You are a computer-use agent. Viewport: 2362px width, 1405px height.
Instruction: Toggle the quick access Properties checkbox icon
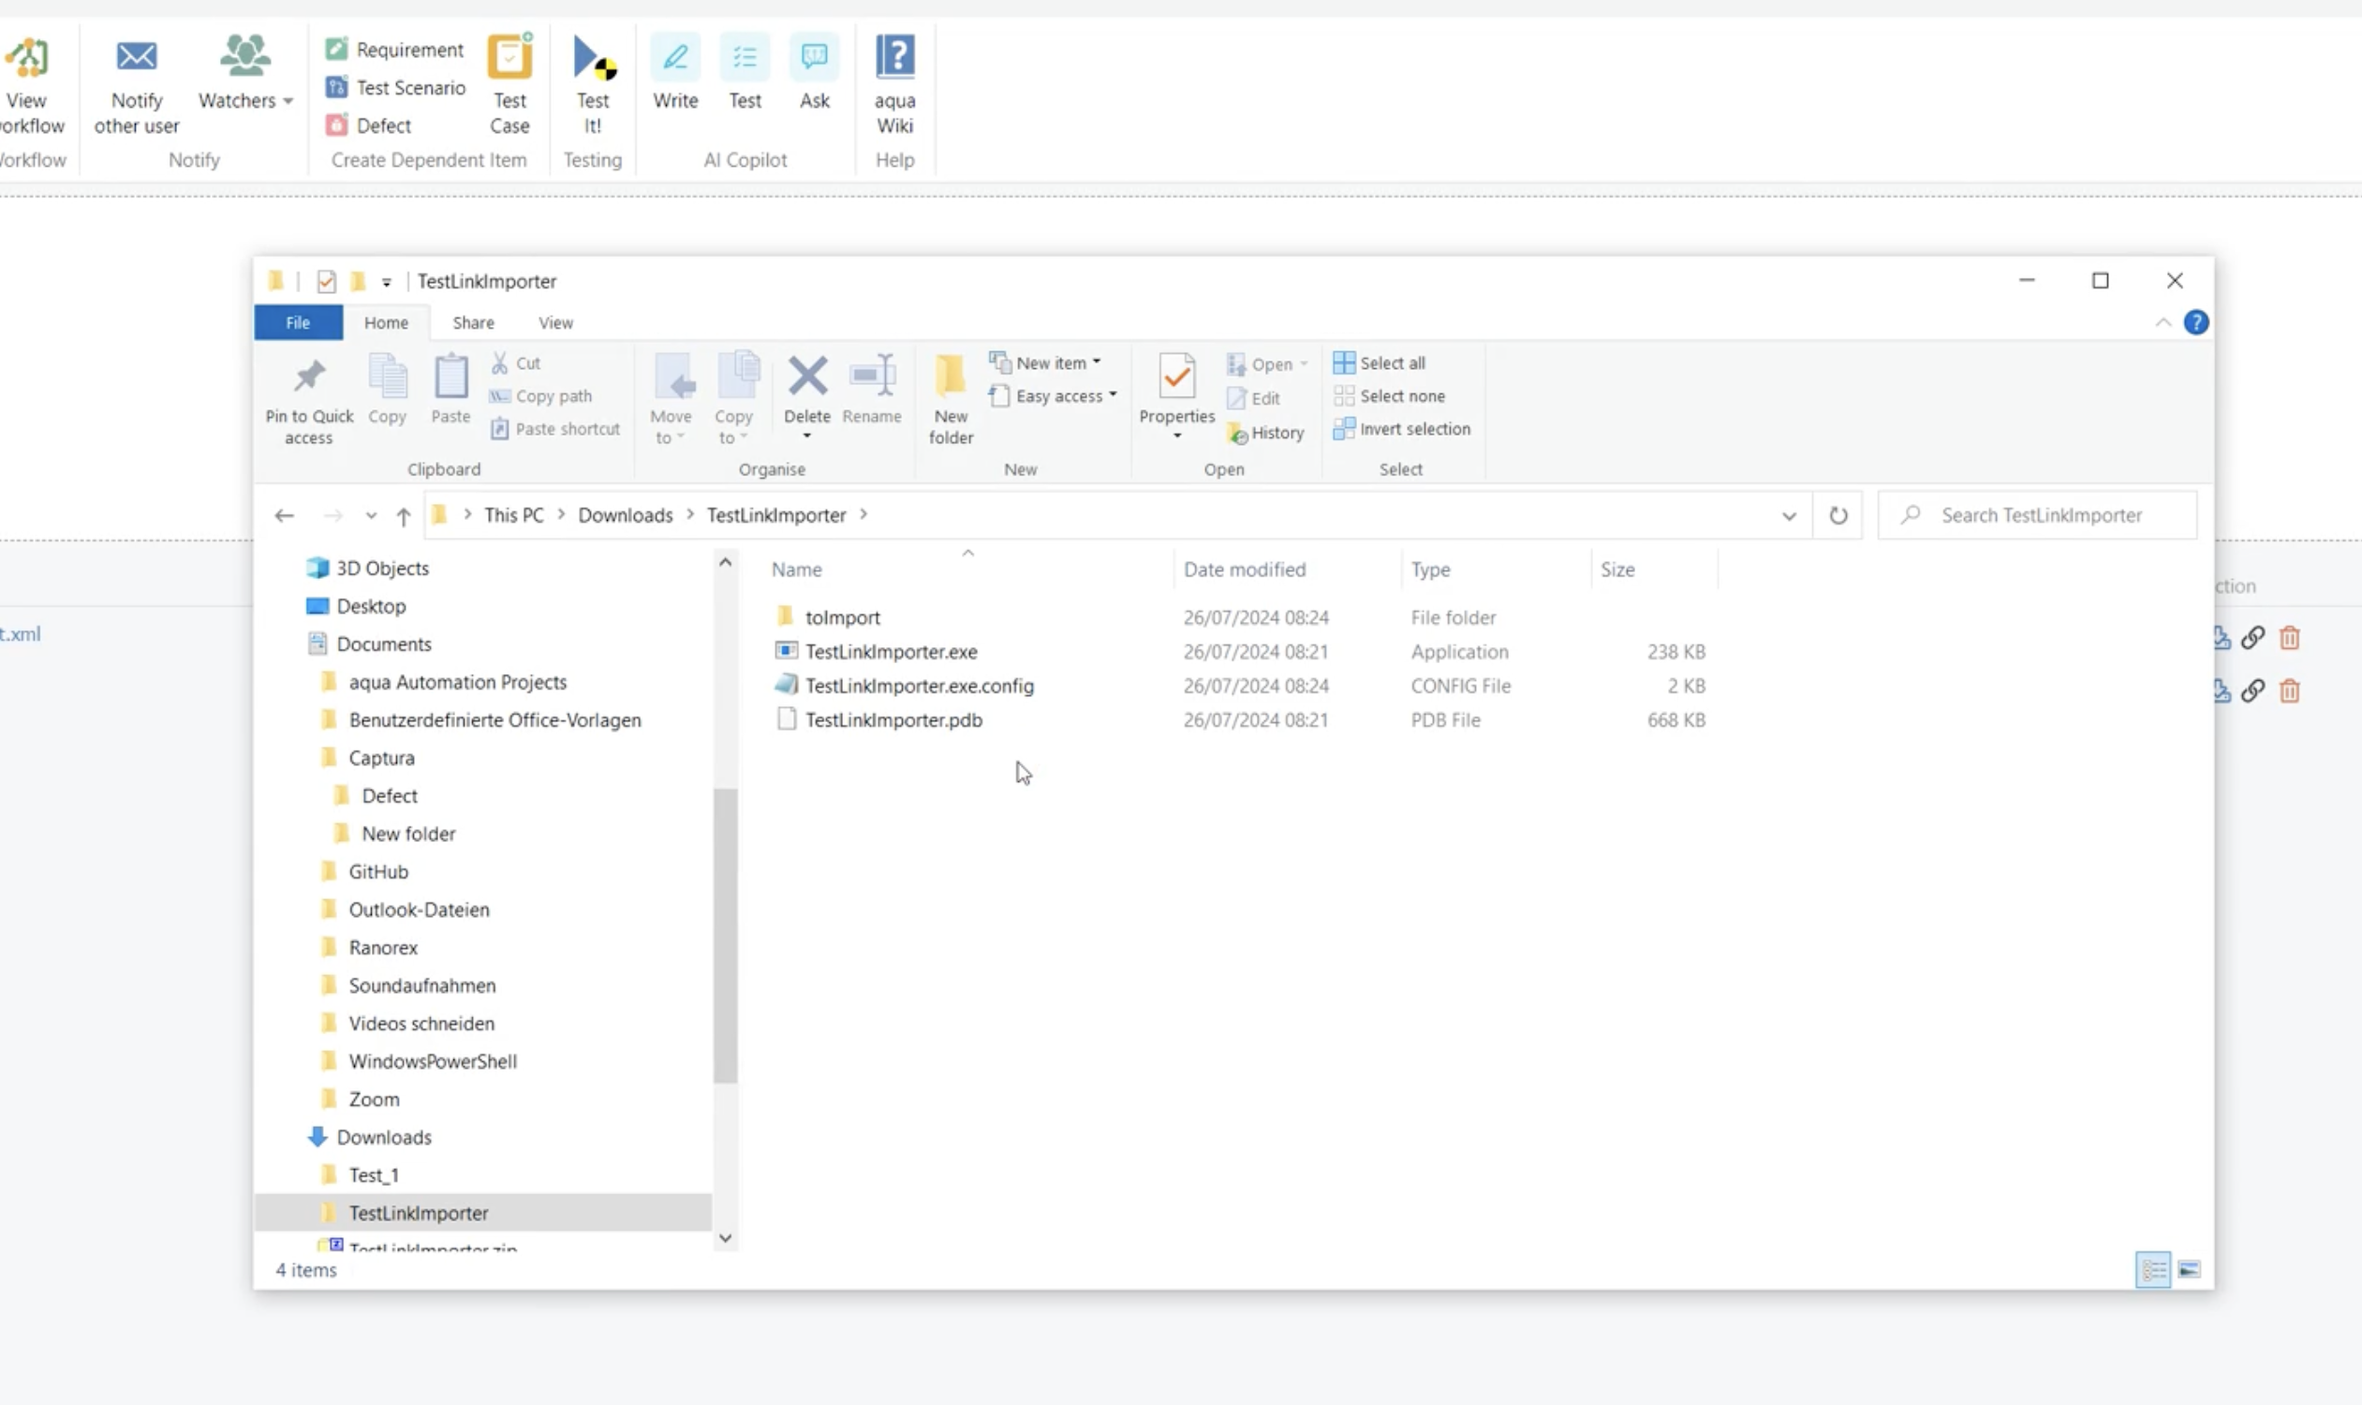point(327,281)
